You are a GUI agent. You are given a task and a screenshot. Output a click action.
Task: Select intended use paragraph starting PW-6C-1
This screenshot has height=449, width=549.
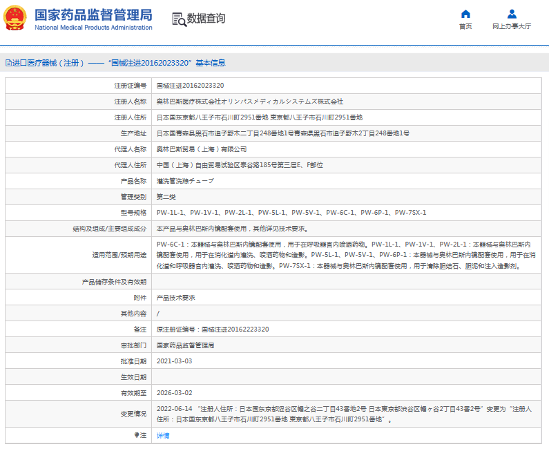coord(346,255)
